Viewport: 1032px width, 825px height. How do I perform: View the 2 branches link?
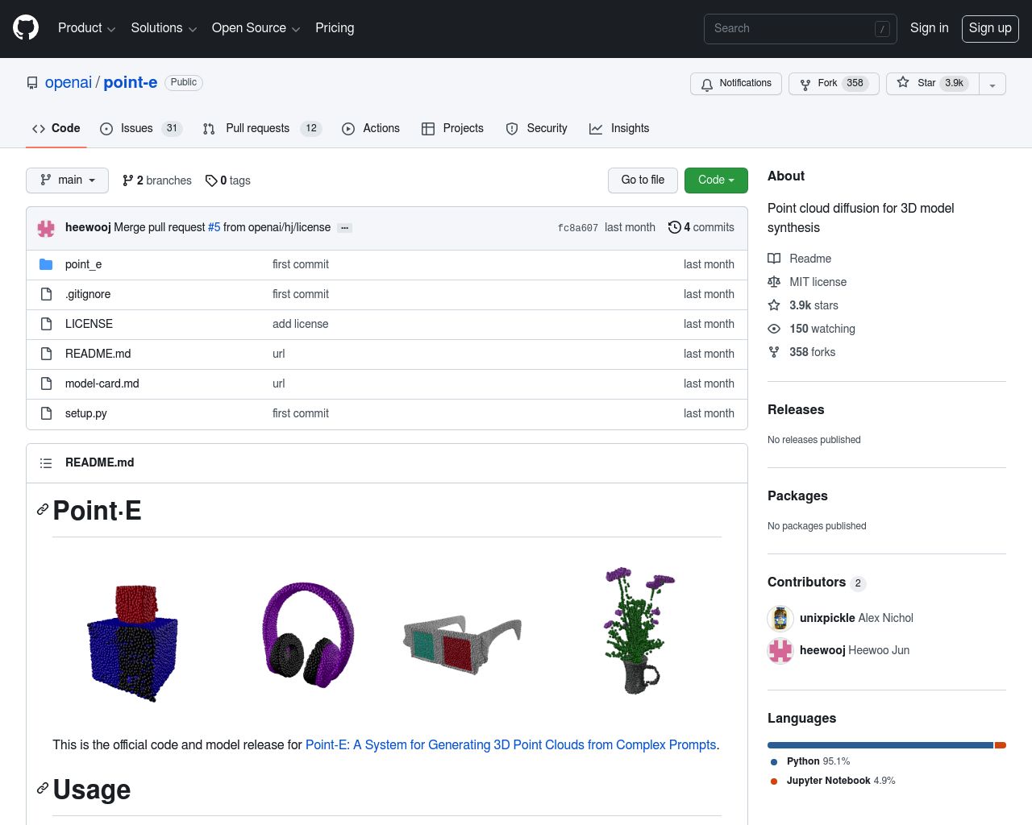(157, 180)
